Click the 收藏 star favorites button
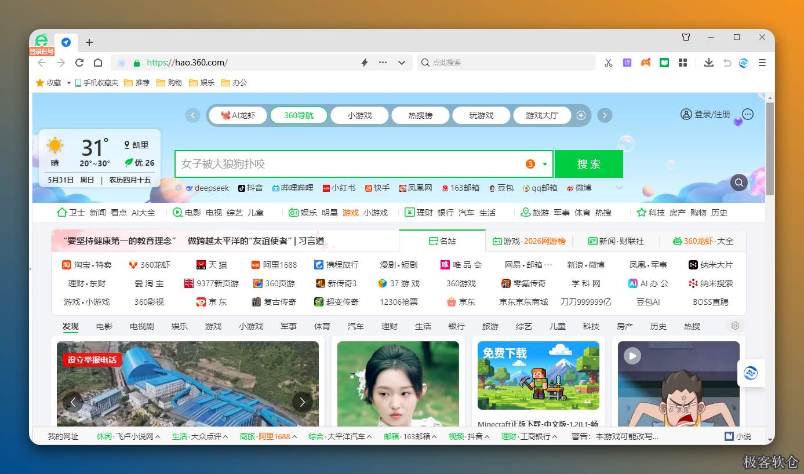This screenshot has width=804, height=474. point(48,83)
